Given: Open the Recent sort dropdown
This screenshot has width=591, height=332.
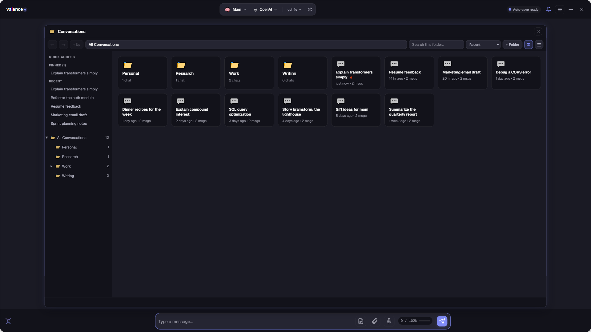Looking at the screenshot, I should click(x=483, y=45).
